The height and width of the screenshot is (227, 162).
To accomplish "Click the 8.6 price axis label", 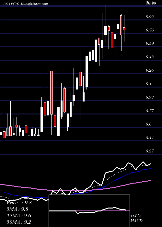I will 149,124.
